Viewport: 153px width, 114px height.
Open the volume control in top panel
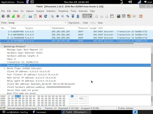coord(130,2)
